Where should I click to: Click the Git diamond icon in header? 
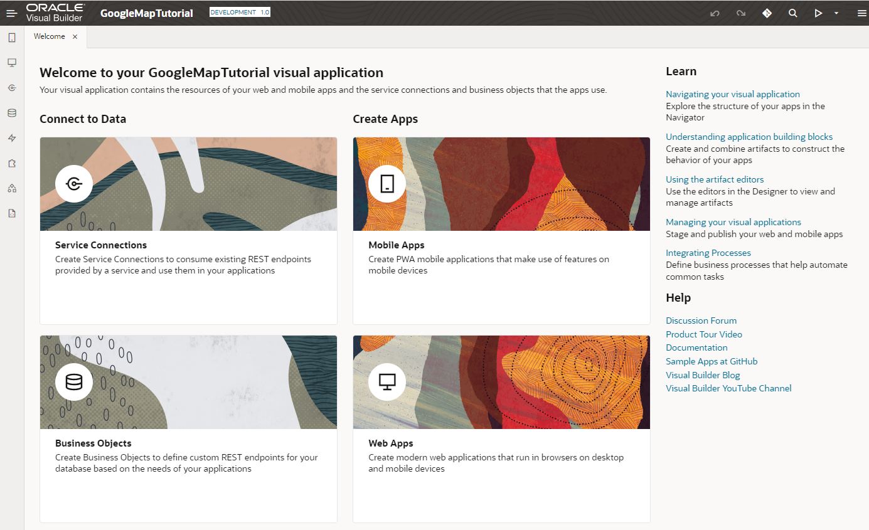coord(767,13)
